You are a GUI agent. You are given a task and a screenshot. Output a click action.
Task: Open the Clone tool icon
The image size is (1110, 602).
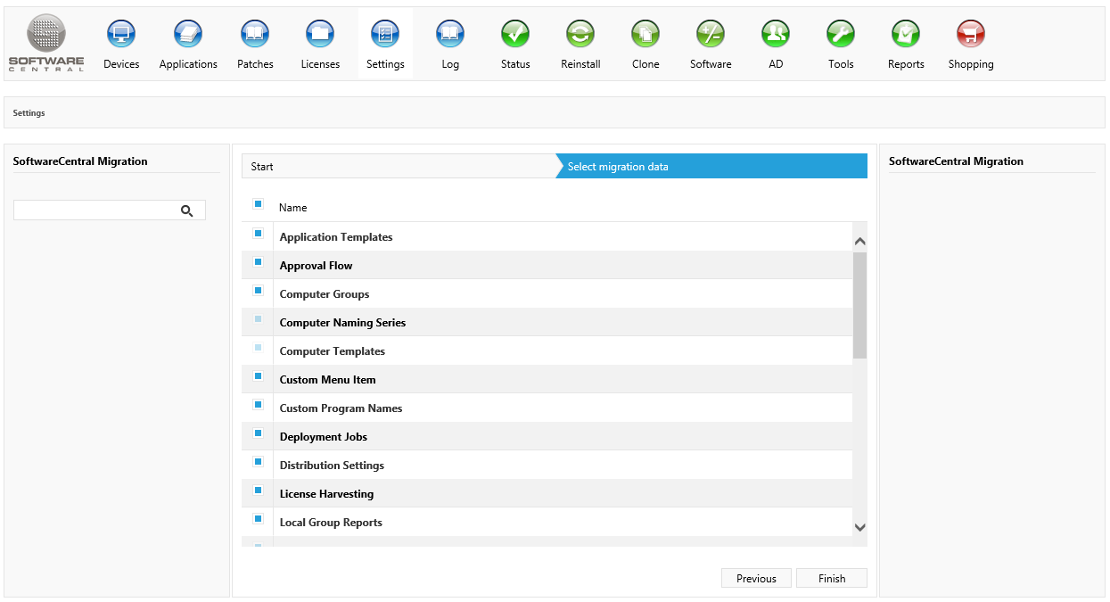645,36
